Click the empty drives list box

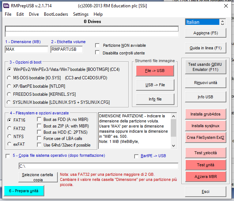pyautogui.click(x=92, y=31)
